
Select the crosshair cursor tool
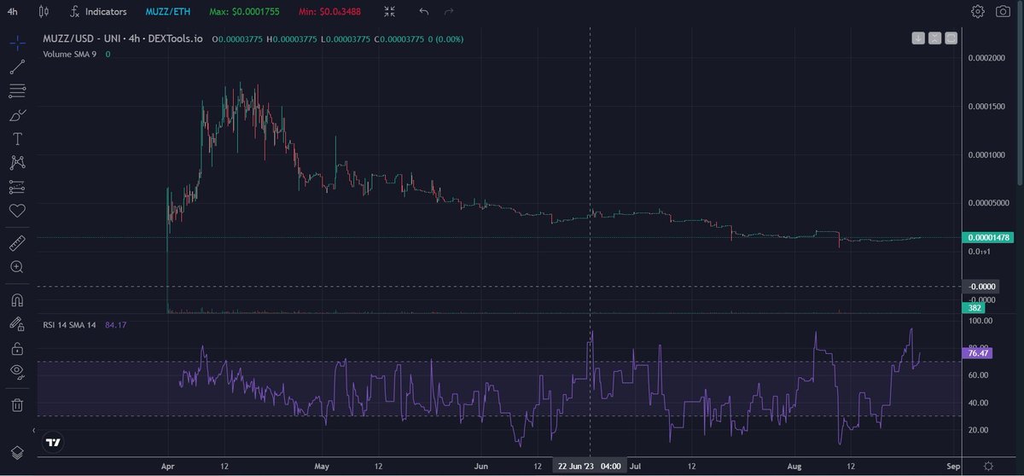coord(16,41)
